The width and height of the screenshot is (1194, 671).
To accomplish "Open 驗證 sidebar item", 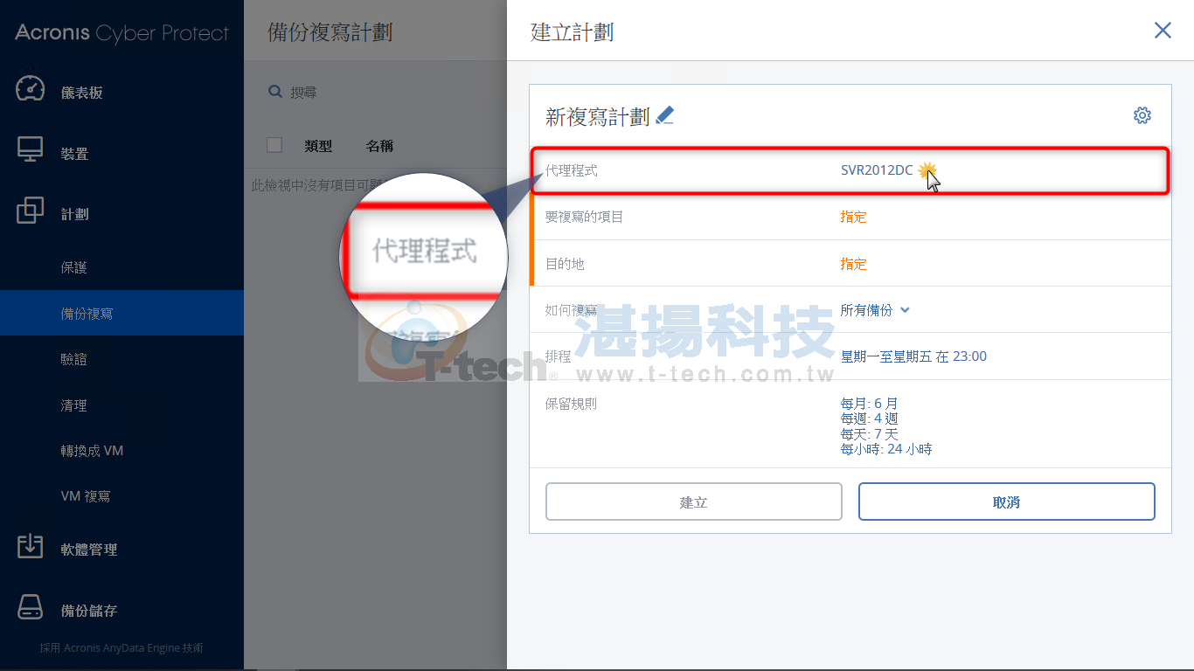I will [x=74, y=359].
